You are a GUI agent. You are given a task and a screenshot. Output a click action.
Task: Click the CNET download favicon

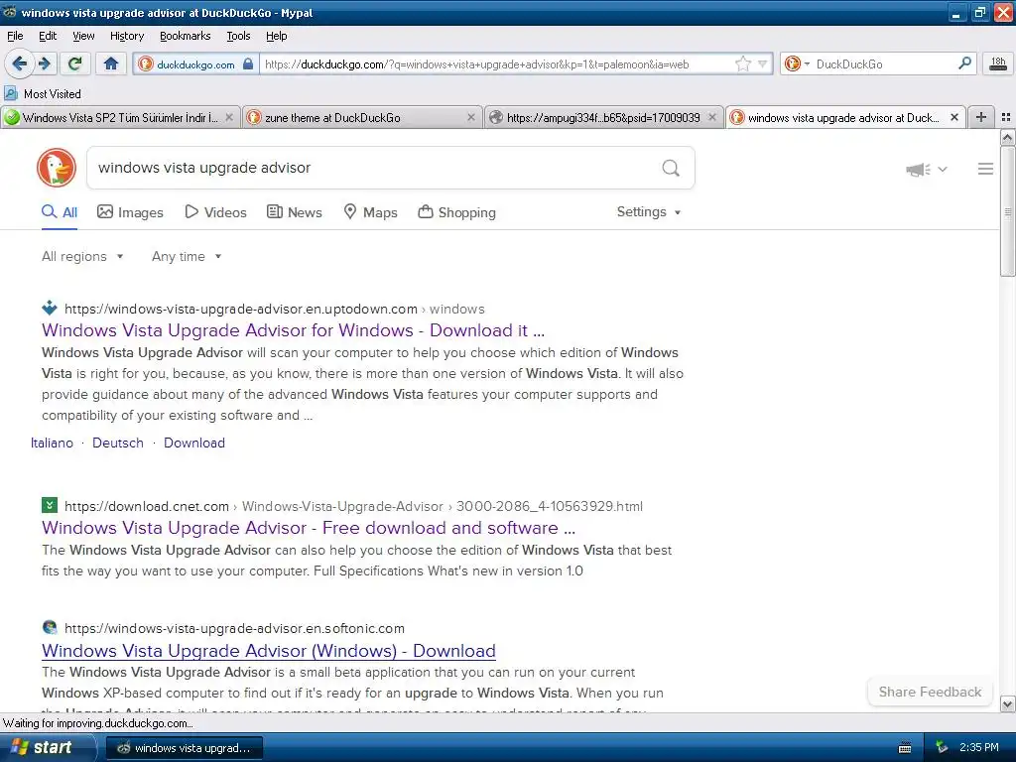pos(50,505)
